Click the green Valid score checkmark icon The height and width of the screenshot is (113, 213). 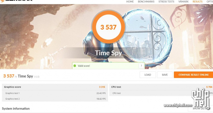point(75,66)
